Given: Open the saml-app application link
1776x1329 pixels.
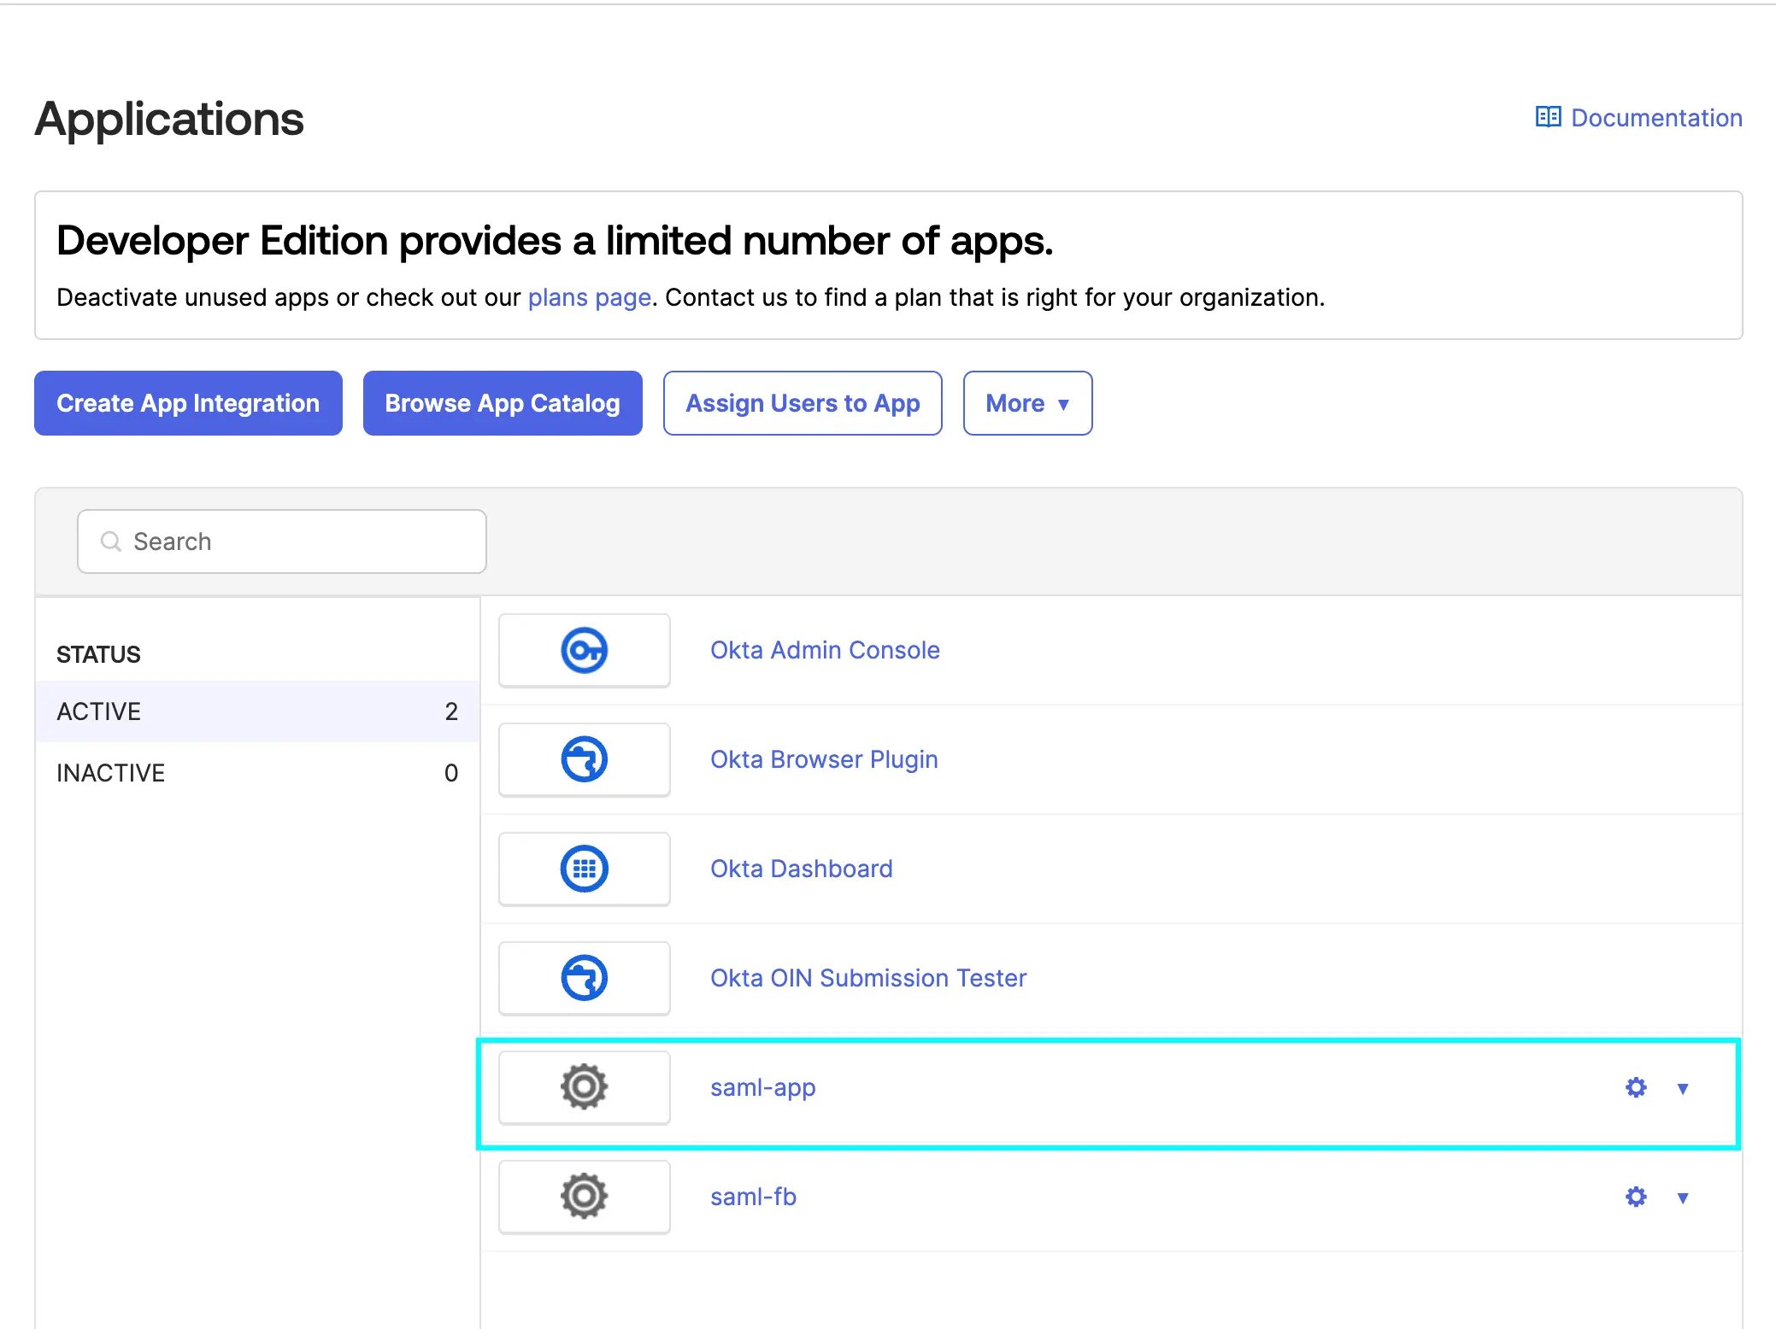Looking at the screenshot, I should point(763,1087).
